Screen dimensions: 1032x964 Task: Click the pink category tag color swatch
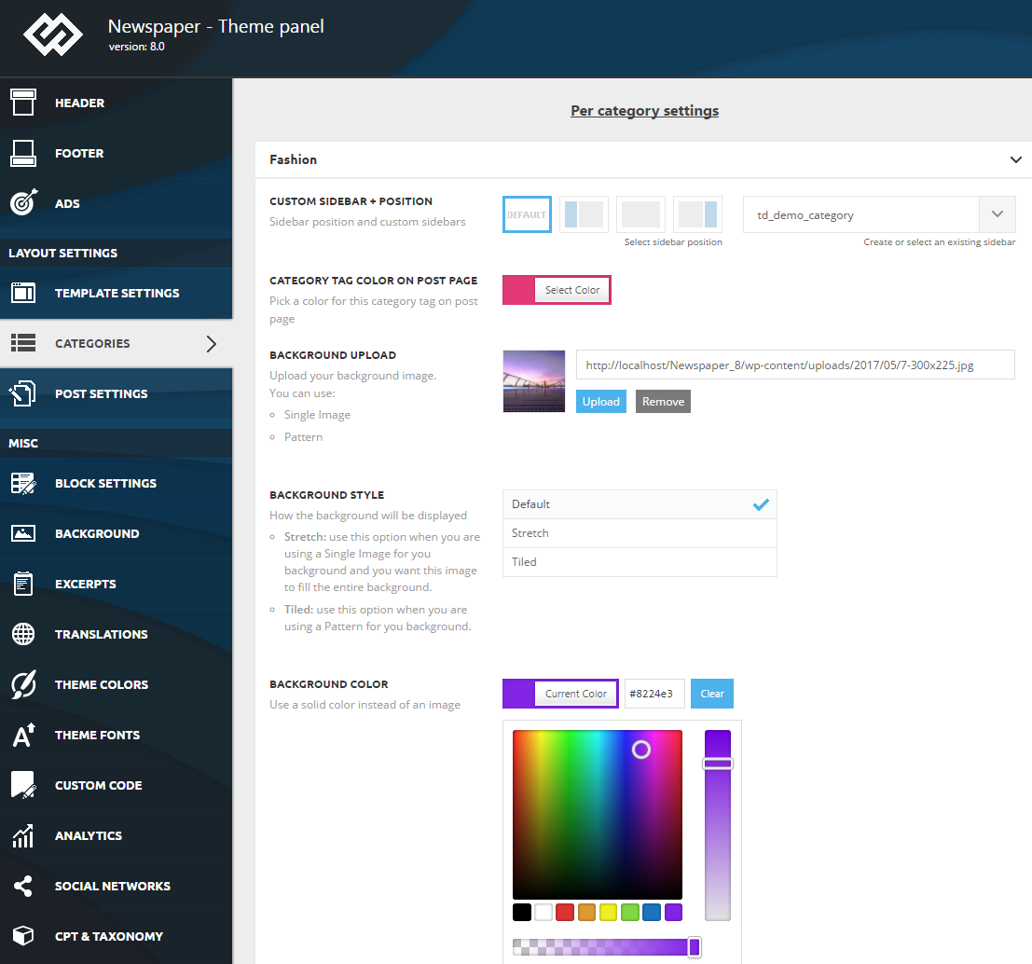(x=518, y=290)
